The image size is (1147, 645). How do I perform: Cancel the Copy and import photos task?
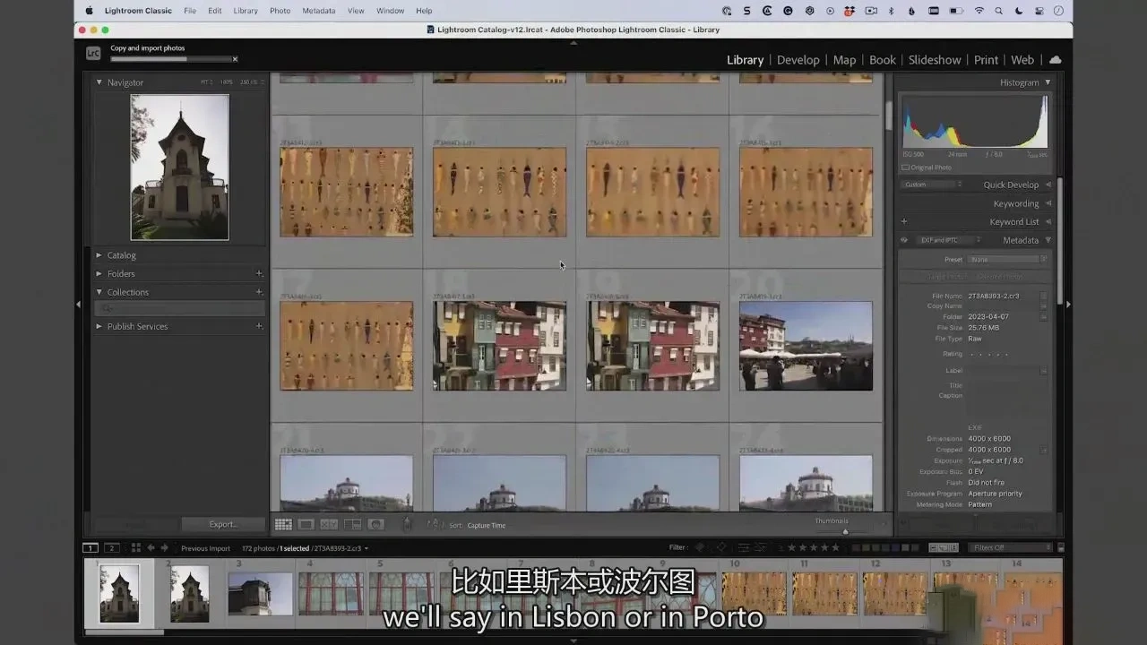click(235, 59)
